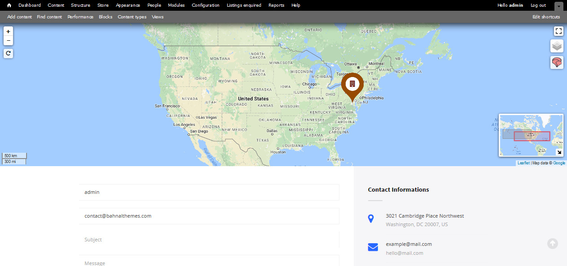Open the map layers control
This screenshot has height=266, width=567.
tap(557, 46)
